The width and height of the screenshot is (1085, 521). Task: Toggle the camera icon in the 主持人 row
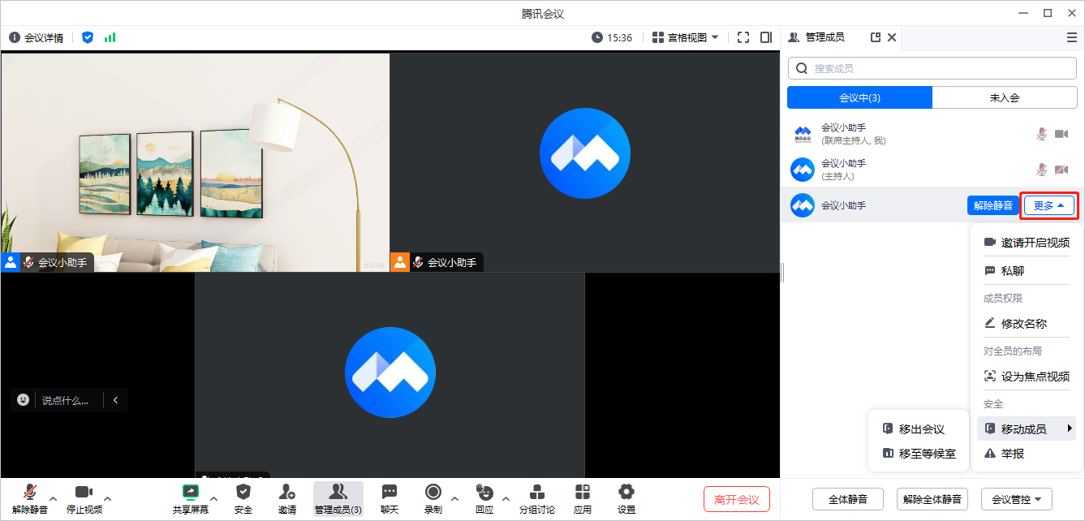point(1061,170)
